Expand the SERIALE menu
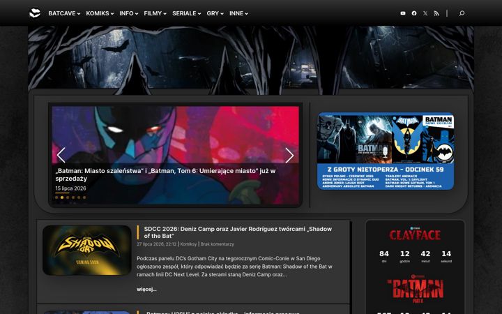 [x=186, y=13]
